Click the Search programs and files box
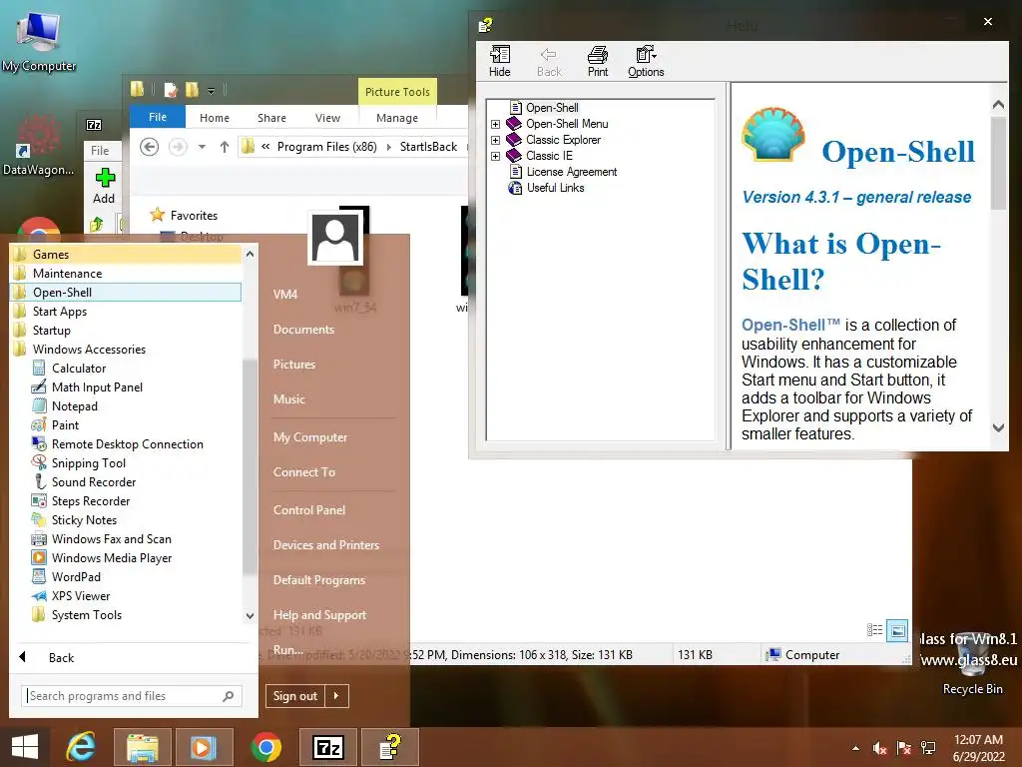Viewport: 1022px width, 767px height. click(132, 696)
